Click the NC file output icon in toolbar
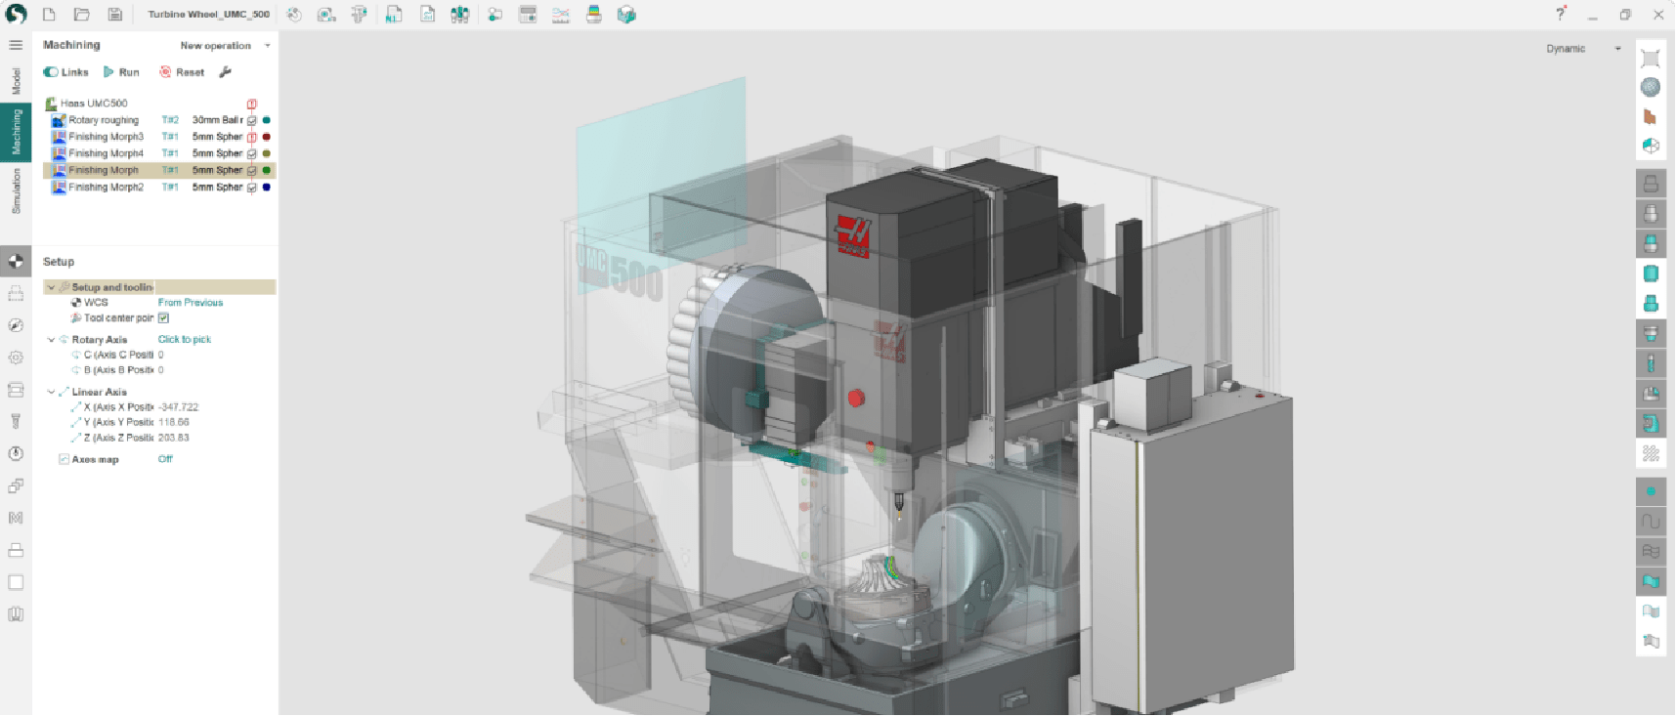Screen dimensions: 1676x716 (x=394, y=15)
